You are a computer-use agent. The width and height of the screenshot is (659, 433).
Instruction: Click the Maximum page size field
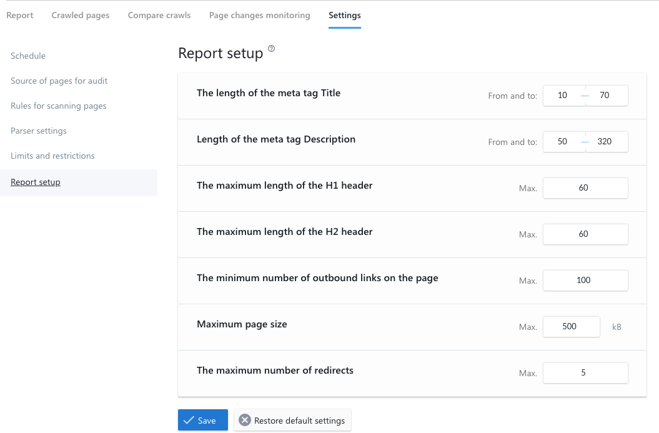(571, 327)
